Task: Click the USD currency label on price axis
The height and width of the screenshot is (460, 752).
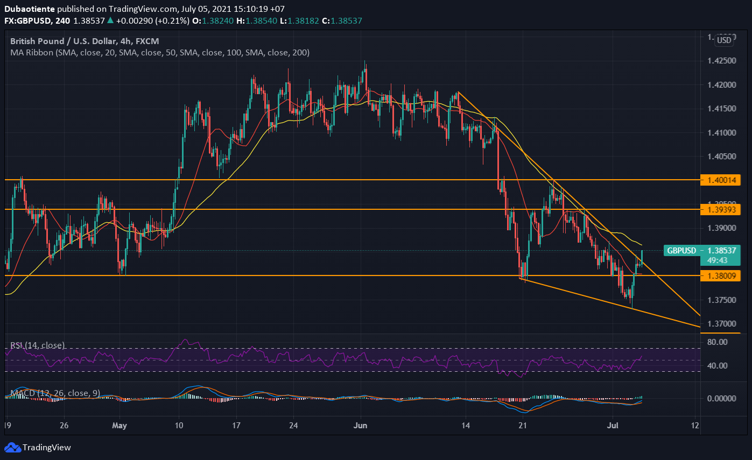Action: [x=725, y=40]
